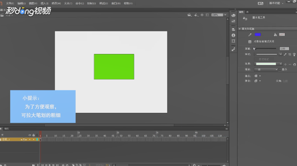Open the Motion presets panel icon
297x166 pixels.
point(233,49)
